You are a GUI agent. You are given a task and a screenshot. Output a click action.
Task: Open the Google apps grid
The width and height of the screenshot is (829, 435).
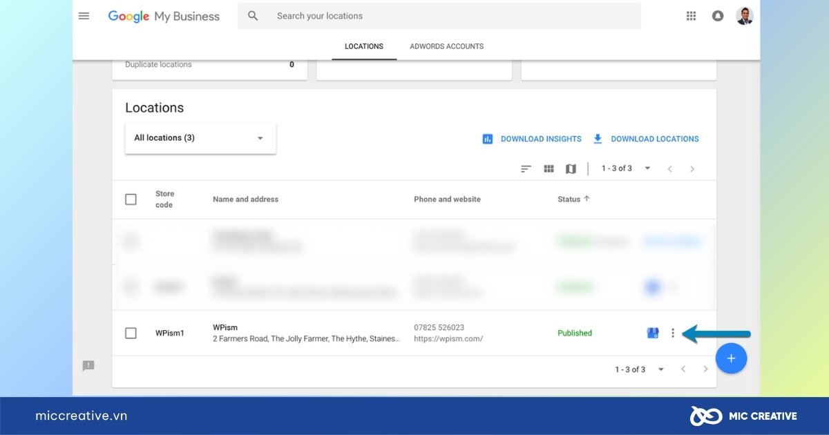(x=691, y=16)
